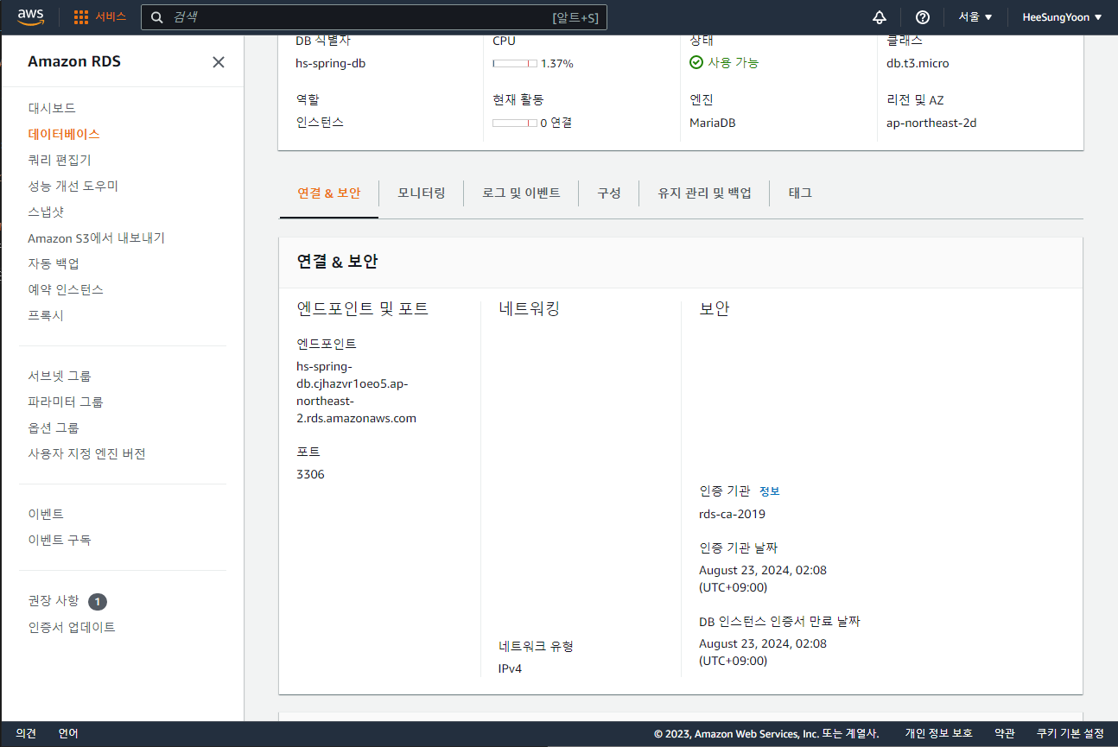Open 성능 개선 도우미 in the sidebar
The image size is (1118, 747).
point(73,186)
